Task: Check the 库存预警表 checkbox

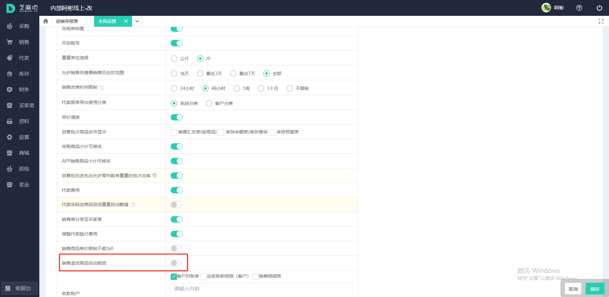Action: [x=272, y=132]
